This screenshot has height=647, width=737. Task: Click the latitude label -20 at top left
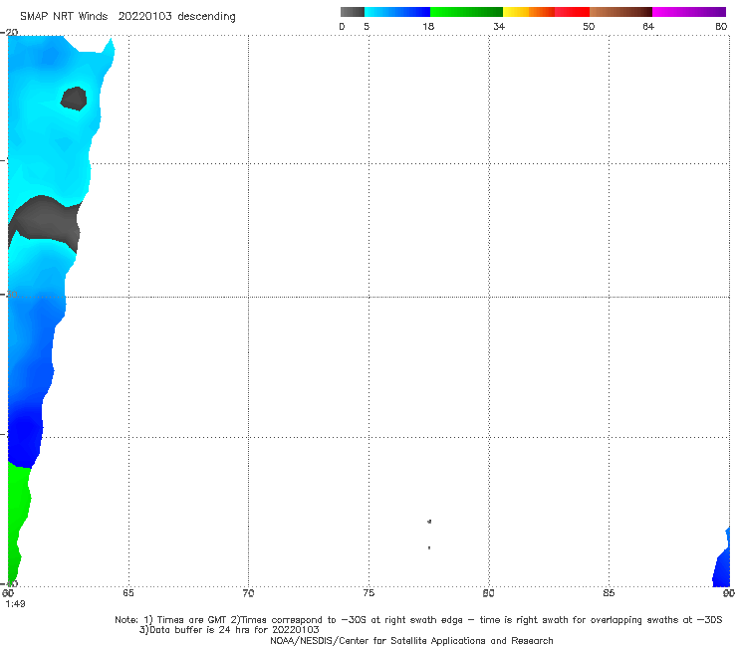pyautogui.click(x=9, y=32)
